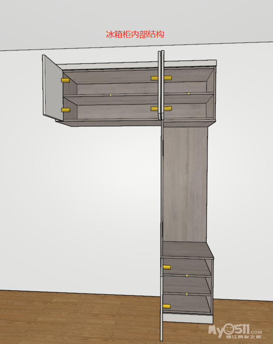Screen dimensions: 273x344
Task: Click the white toe kick under lower cabinet
Action: pos(188,319)
